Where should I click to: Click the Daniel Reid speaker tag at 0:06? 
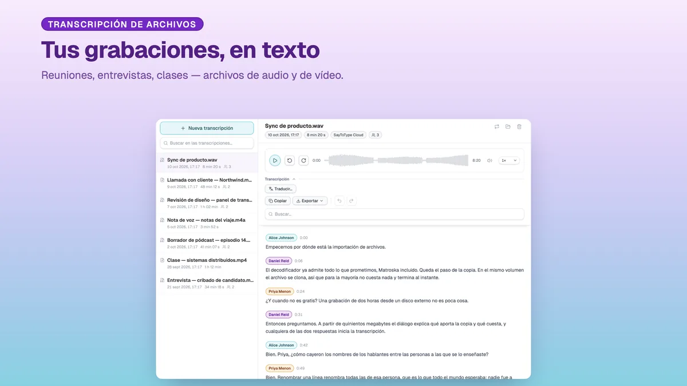pyautogui.click(x=279, y=261)
